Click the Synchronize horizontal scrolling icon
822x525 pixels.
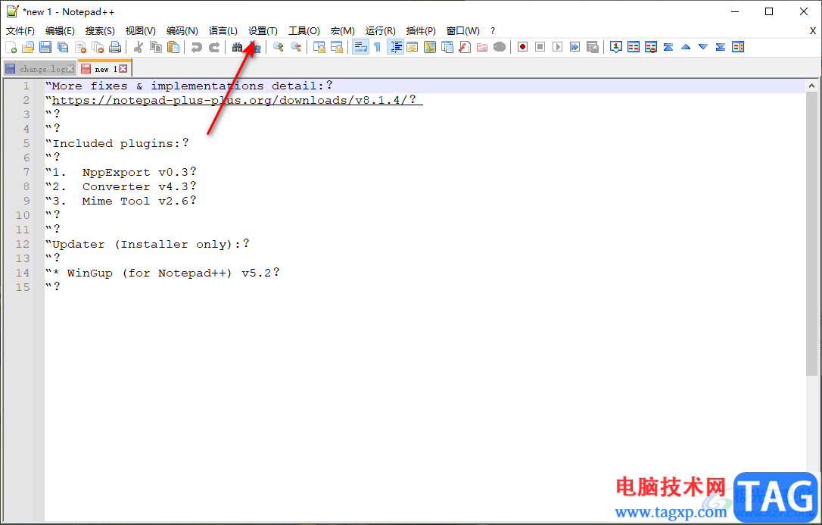[x=337, y=47]
